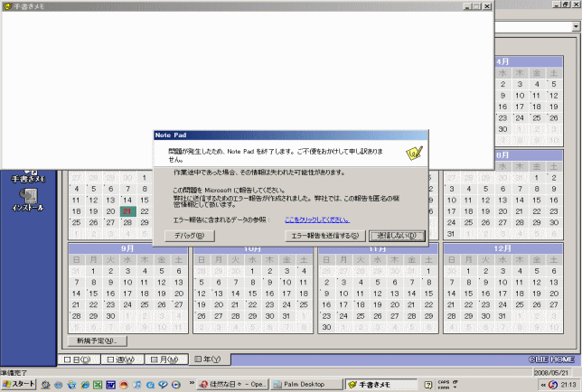
Task: Select December 31 in the year calendar
Action: (x=502, y=316)
